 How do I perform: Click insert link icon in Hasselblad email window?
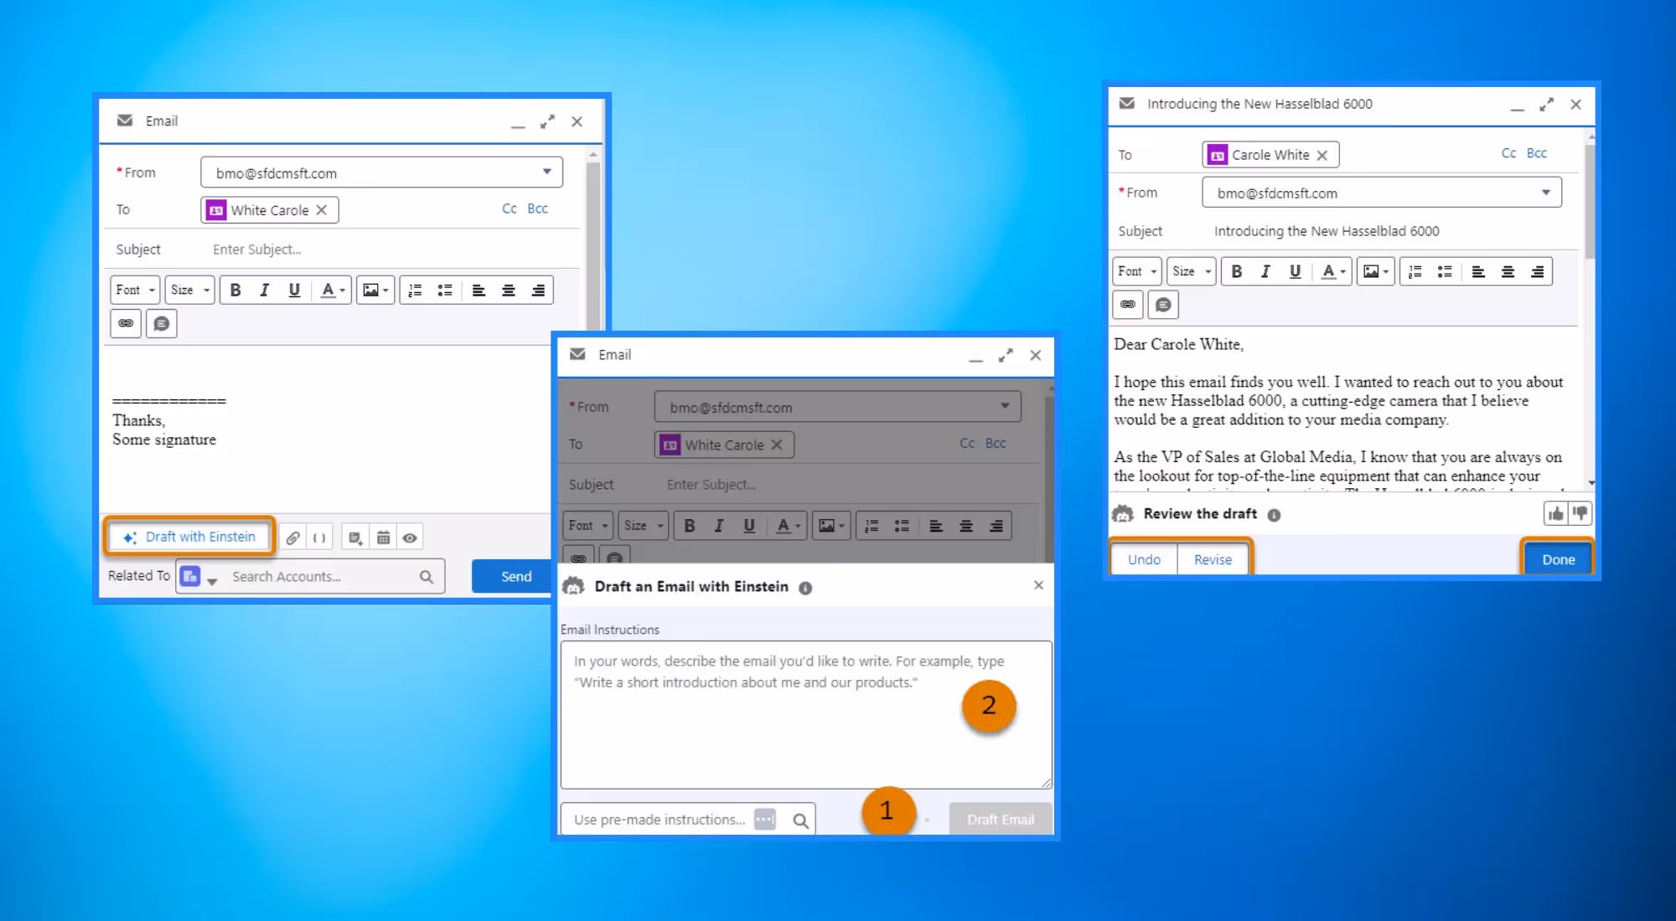[1128, 305]
